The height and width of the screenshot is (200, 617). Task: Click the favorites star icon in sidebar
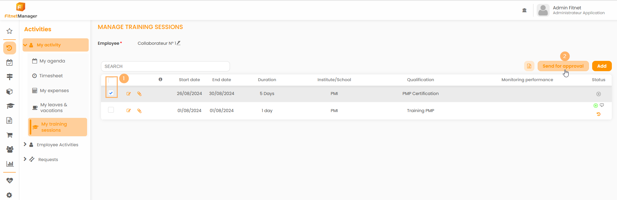[9, 31]
